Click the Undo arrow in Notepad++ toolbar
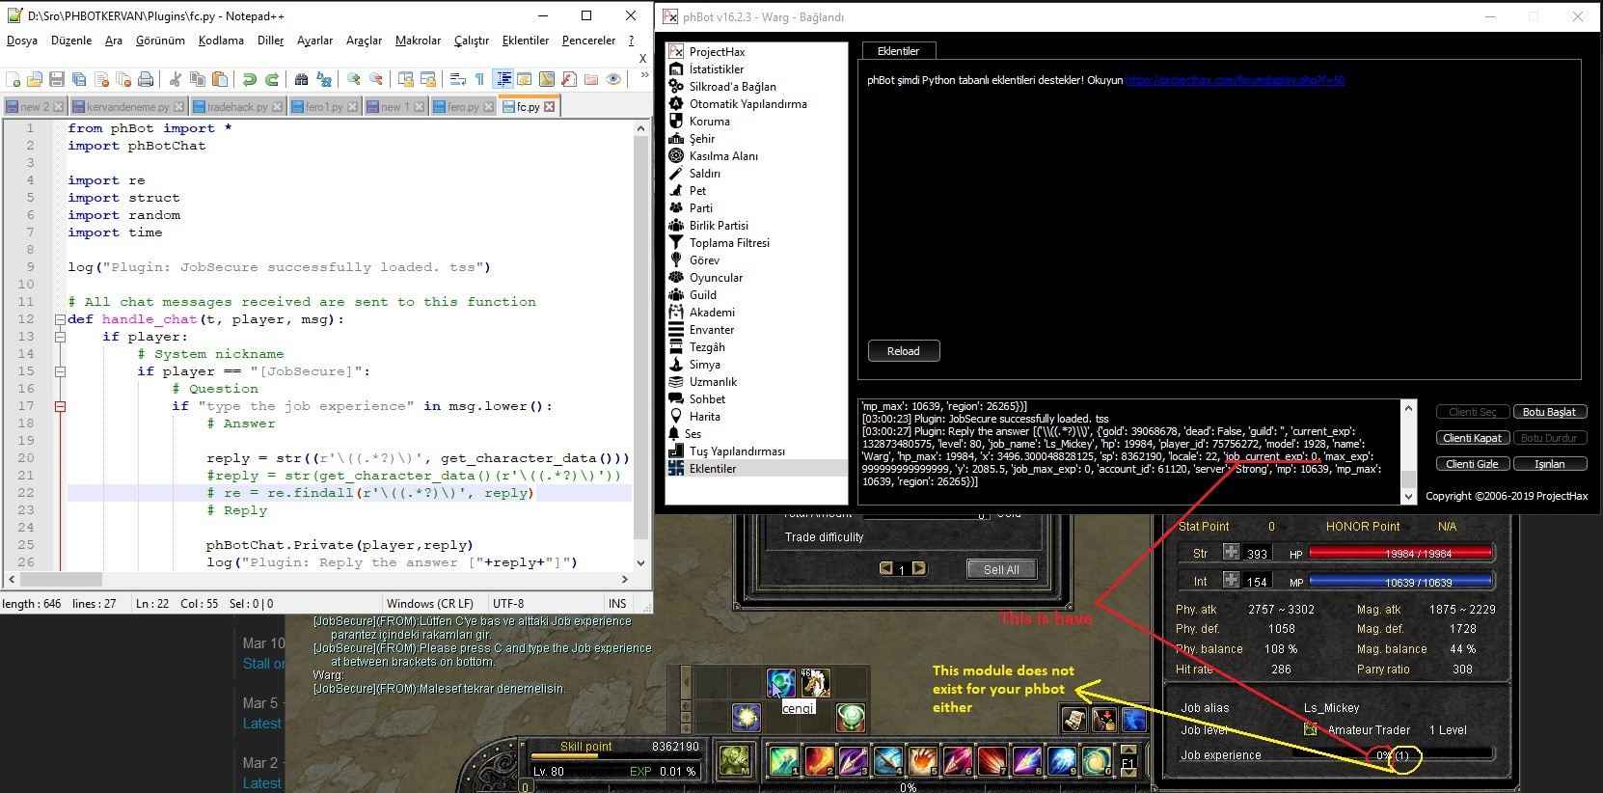Image resolution: width=1603 pixels, height=793 pixels. pos(250,79)
